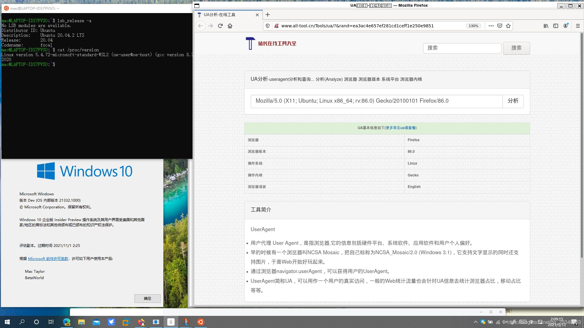Click the 分析 button
This screenshot has height=328, width=584.
pyautogui.click(x=513, y=101)
